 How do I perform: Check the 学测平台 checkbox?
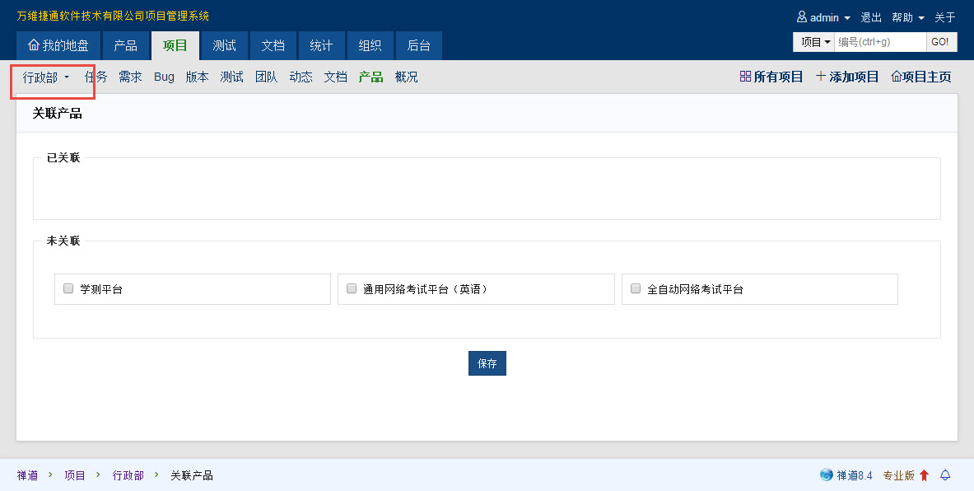68,288
